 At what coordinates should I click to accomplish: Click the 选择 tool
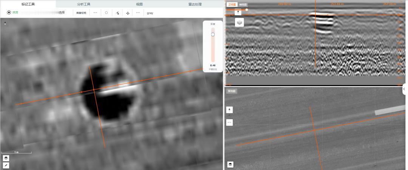[x=62, y=12]
